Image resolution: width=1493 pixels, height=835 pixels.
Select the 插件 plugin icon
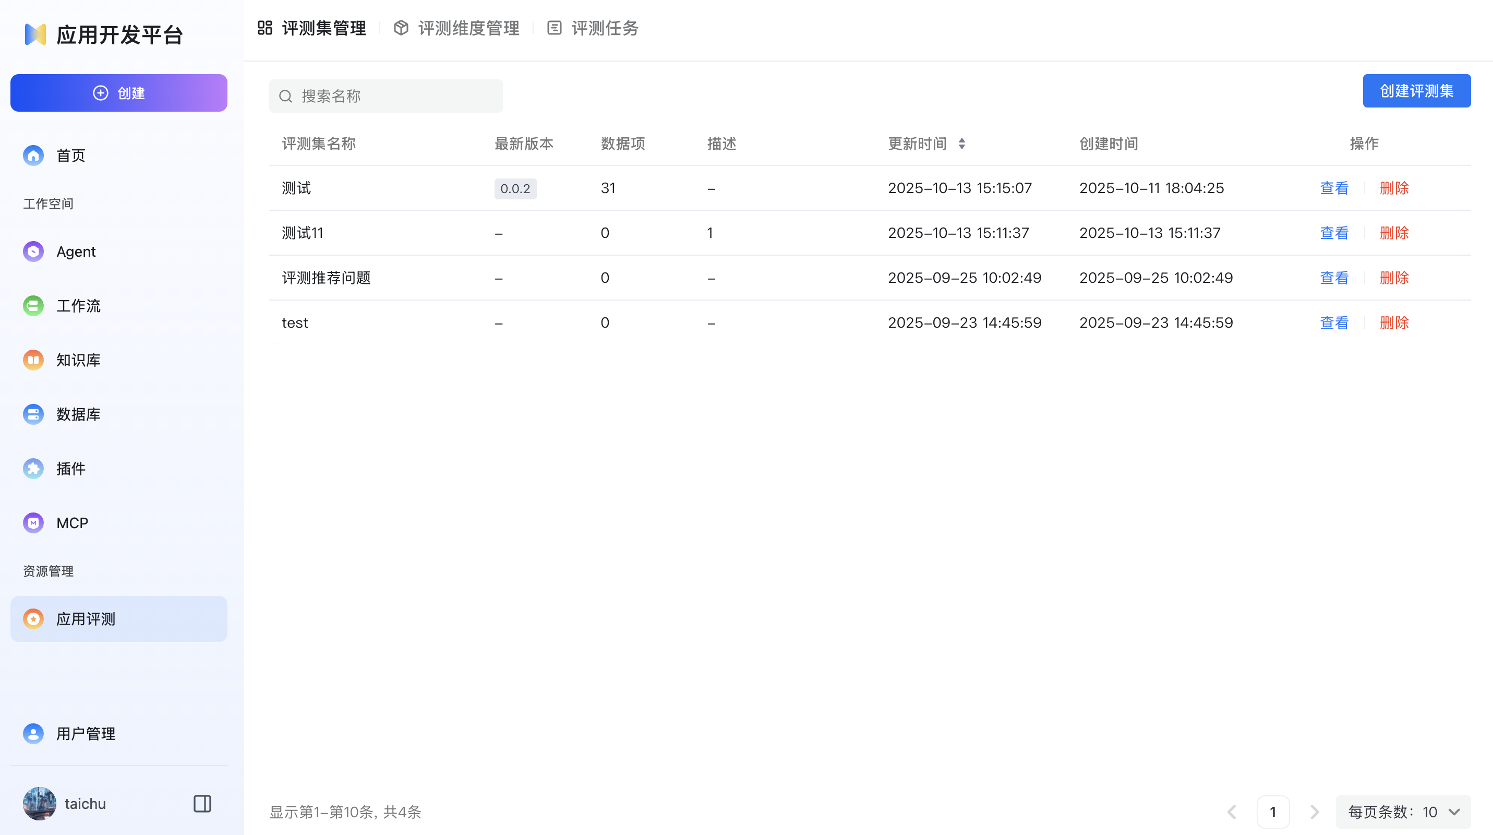pos(33,469)
